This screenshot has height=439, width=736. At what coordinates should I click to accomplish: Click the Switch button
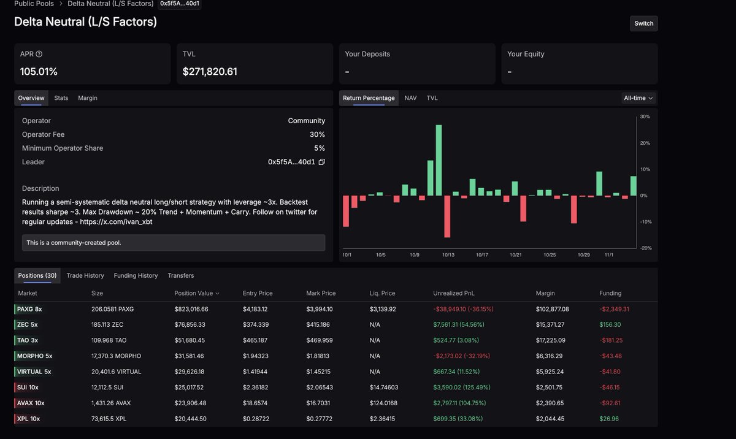point(643,23)
